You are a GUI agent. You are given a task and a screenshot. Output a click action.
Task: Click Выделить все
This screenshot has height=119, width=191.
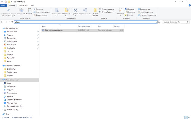(x=144, y=9)
